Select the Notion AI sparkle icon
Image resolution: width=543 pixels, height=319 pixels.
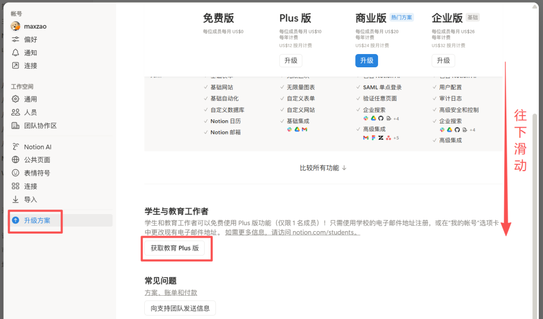(15, 147)
